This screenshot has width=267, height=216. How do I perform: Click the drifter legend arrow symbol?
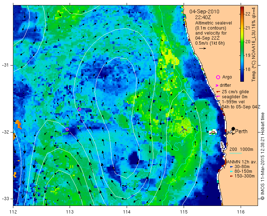217,85
